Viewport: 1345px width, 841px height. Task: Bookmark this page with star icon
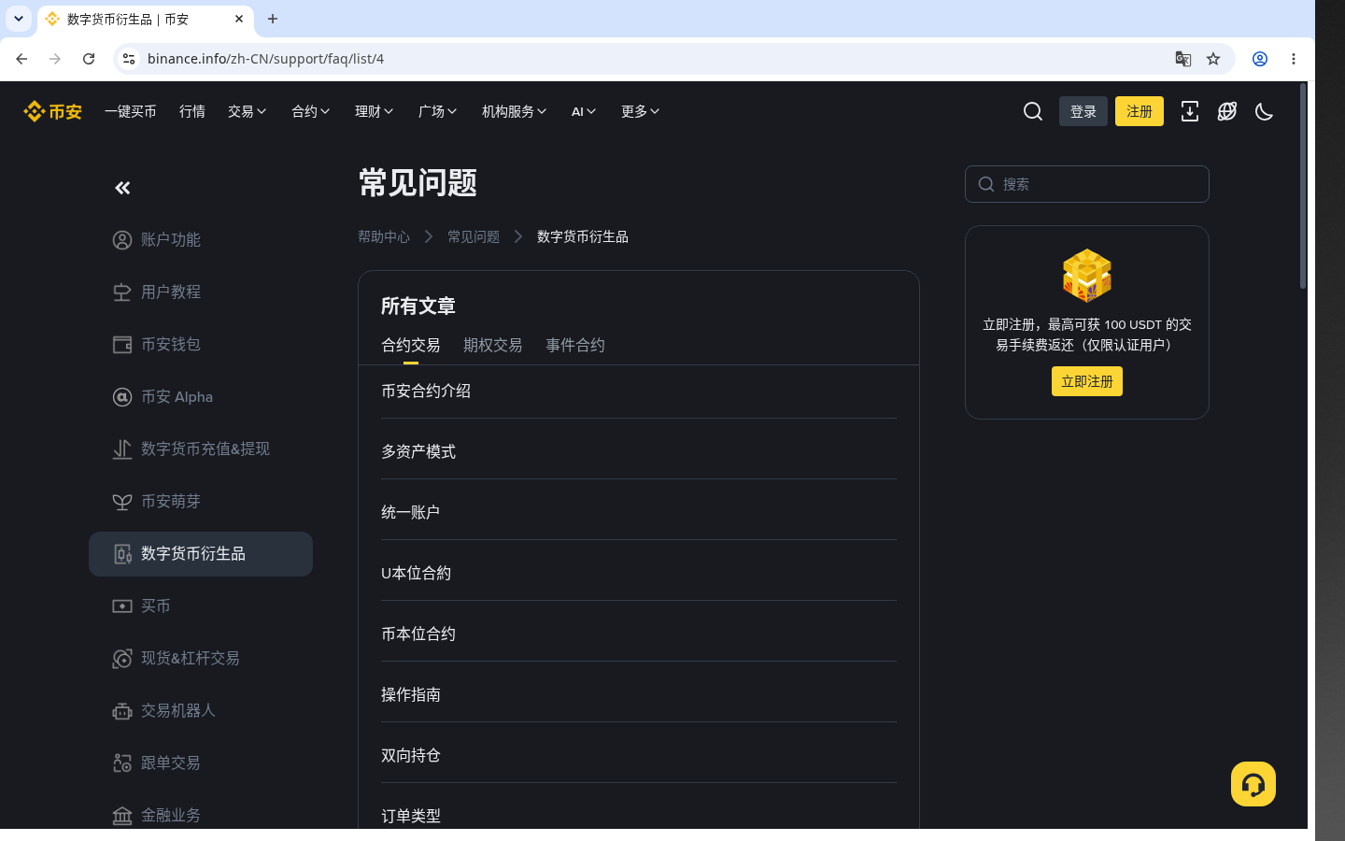(1213, 59)
